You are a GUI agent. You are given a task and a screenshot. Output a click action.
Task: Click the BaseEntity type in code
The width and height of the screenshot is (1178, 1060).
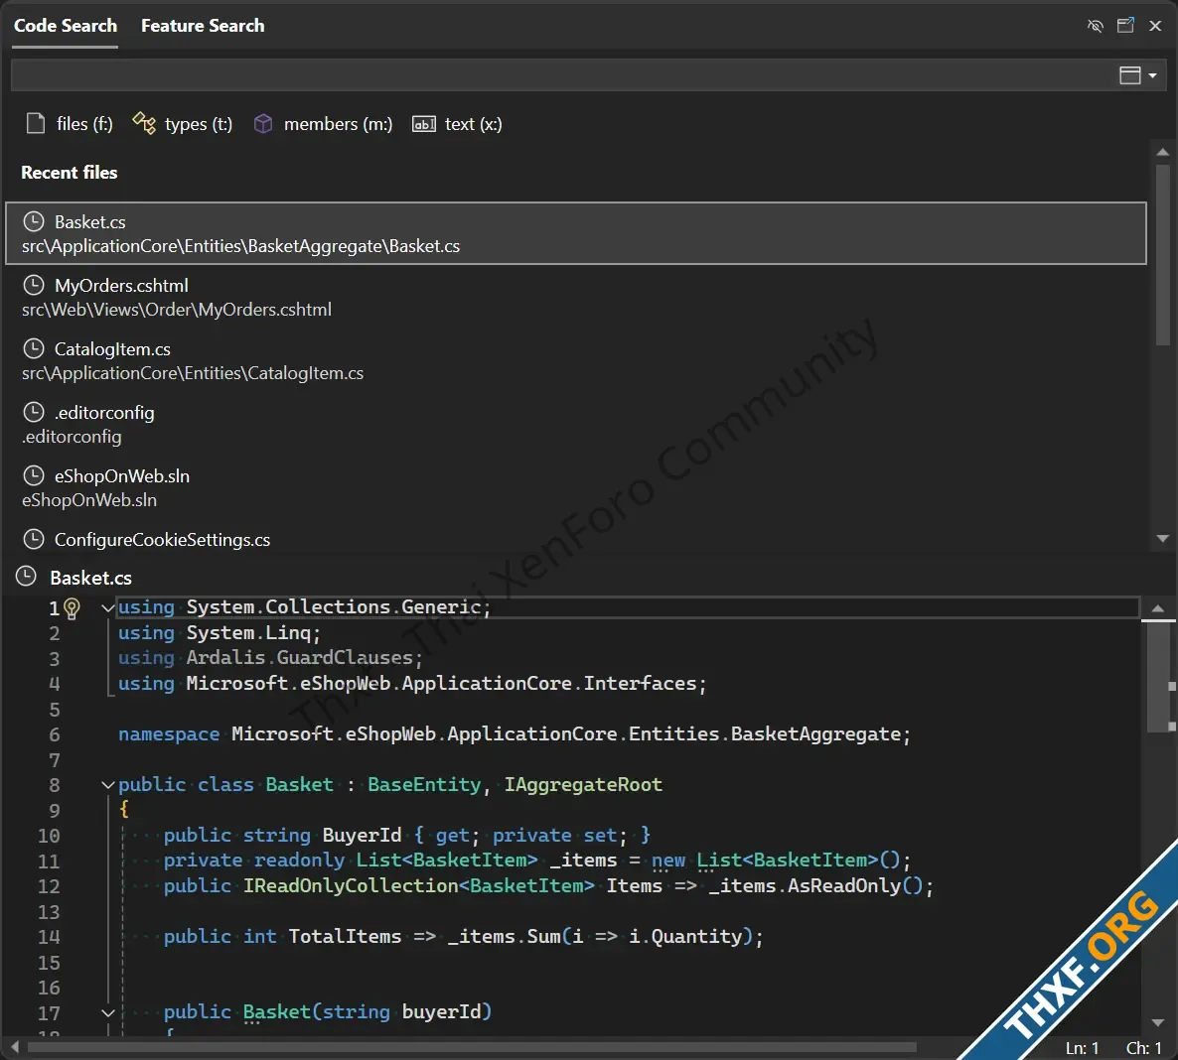coord(424,784)
